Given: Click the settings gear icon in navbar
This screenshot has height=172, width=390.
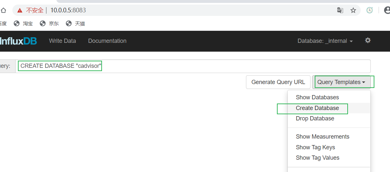Looking at the screenshot, I should pos(368,41).
